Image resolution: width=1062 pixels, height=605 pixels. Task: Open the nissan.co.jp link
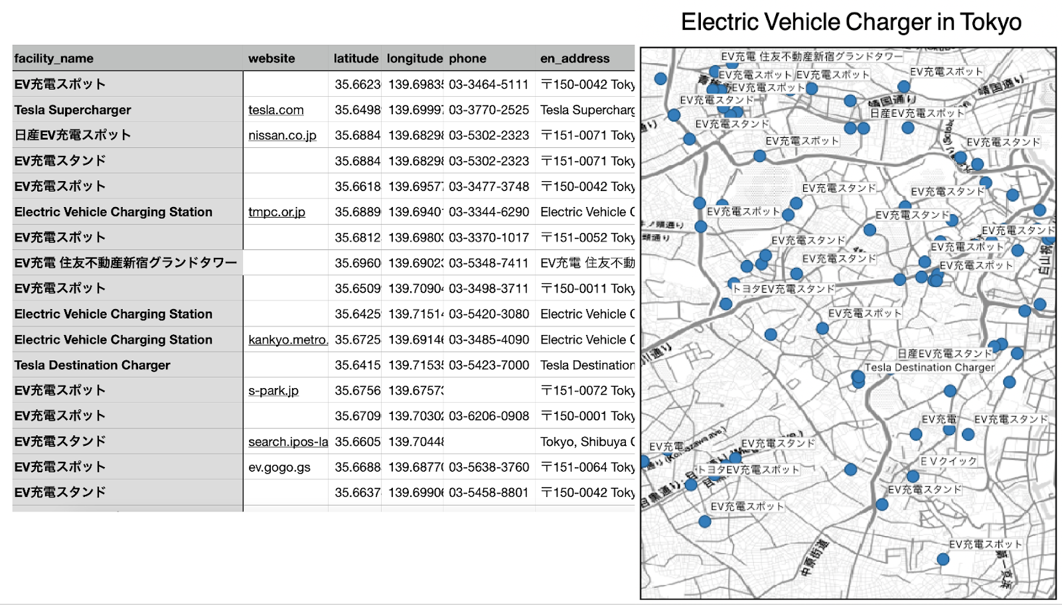point(283,135)
